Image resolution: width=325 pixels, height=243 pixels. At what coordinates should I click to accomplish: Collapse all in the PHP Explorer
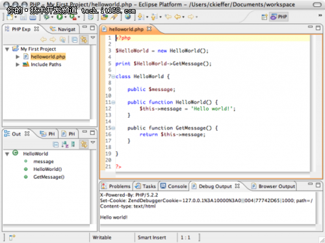pos(75,40)
